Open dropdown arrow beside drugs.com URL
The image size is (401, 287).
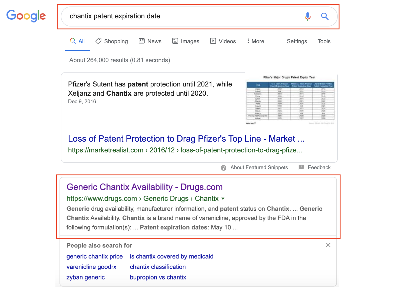pos(223,199)
